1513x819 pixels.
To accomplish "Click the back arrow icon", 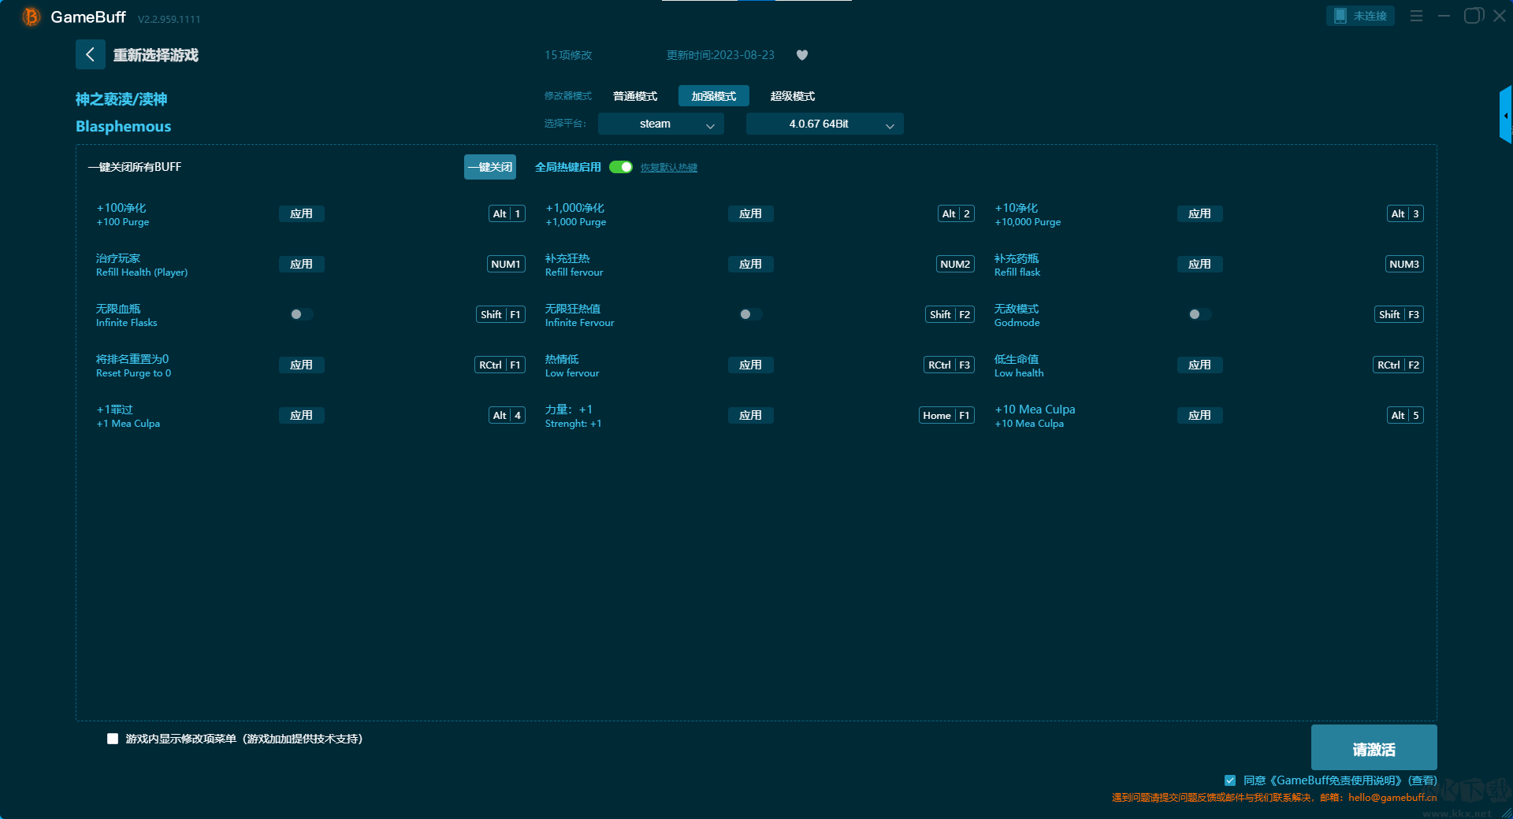I will 90,54.
